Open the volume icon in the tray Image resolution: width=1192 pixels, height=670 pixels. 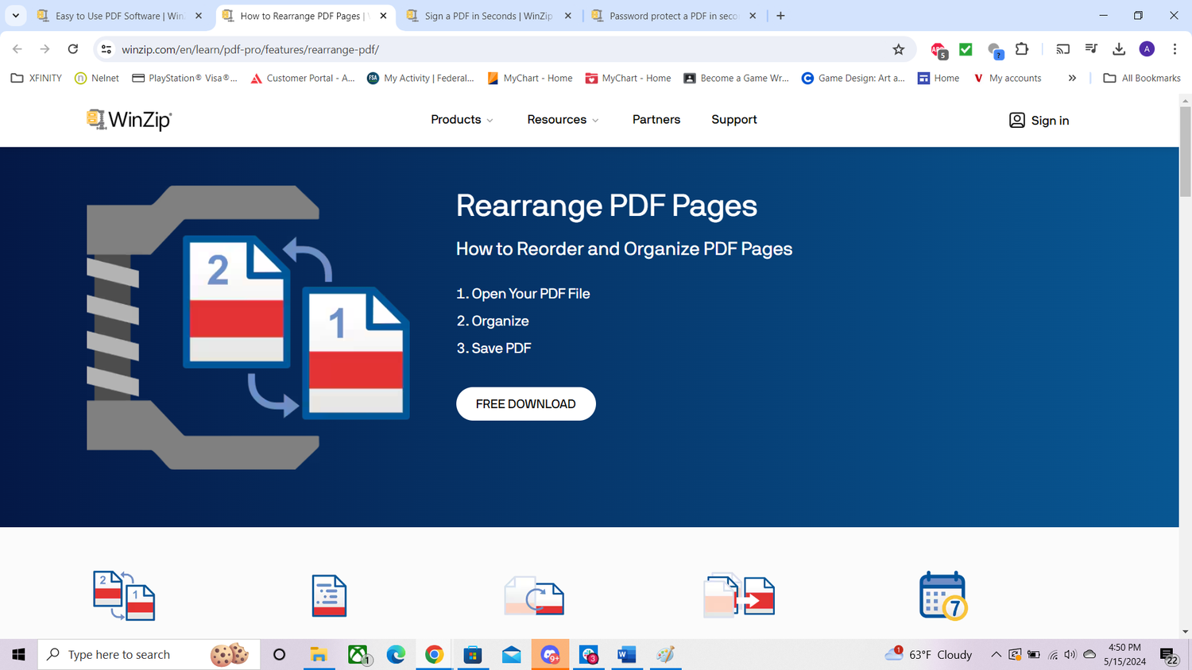(x=1070, y=655)
